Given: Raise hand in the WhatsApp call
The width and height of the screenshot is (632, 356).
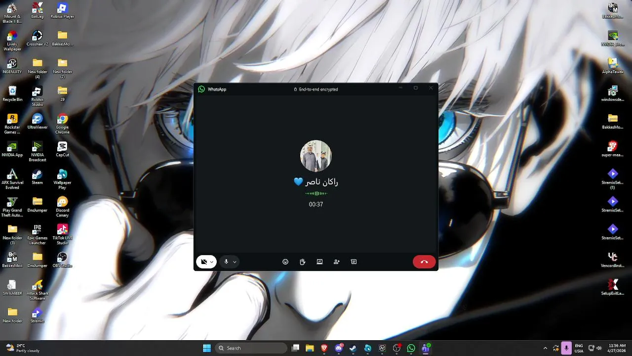Looking at the screenshot, I should (302, 262).
